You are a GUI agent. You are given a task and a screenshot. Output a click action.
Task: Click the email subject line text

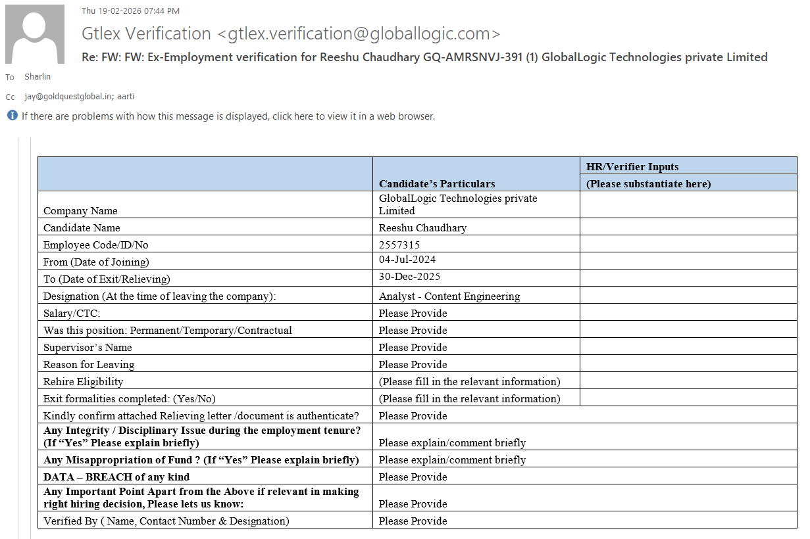pos(424,57)
